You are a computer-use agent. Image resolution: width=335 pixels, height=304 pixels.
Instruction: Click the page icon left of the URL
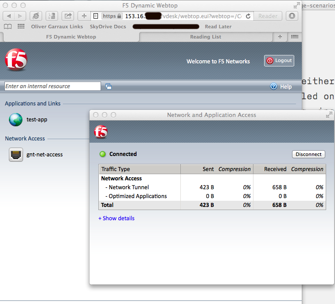tap(96, 16)
